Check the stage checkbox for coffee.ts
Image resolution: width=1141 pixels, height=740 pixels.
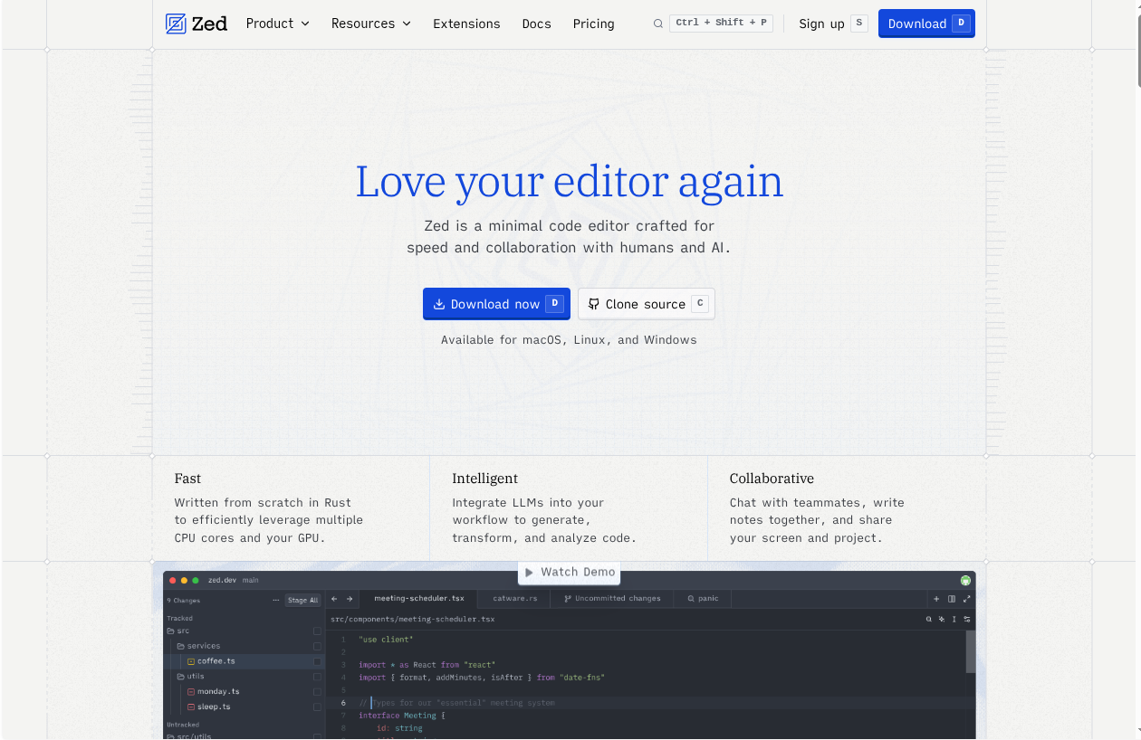317,661
